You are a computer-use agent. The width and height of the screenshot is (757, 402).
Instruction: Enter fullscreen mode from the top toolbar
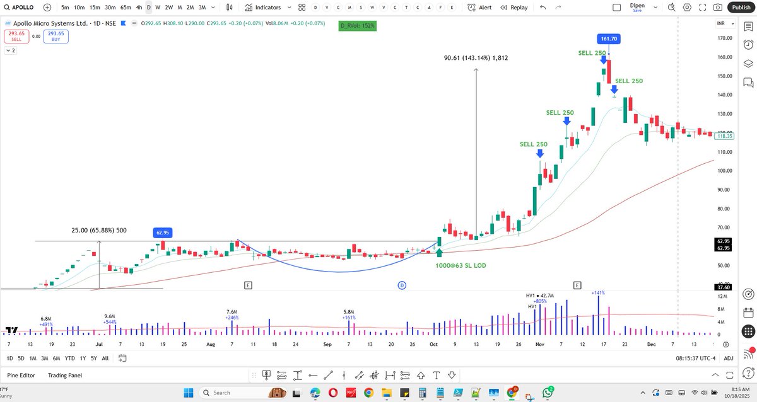[x=703, y=8]
